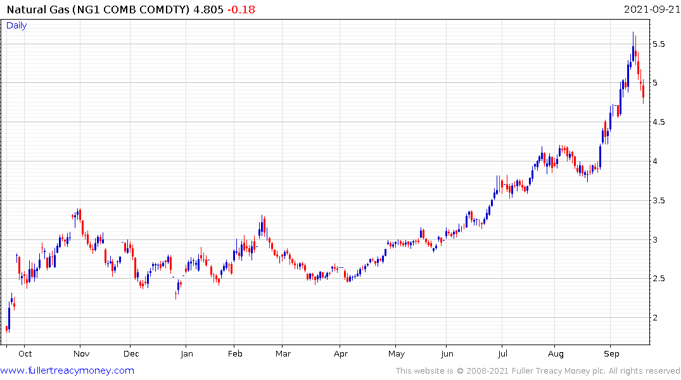Click the 4 price axis label
This screenshot has height=380, width=681.
[x=656, y=161]
